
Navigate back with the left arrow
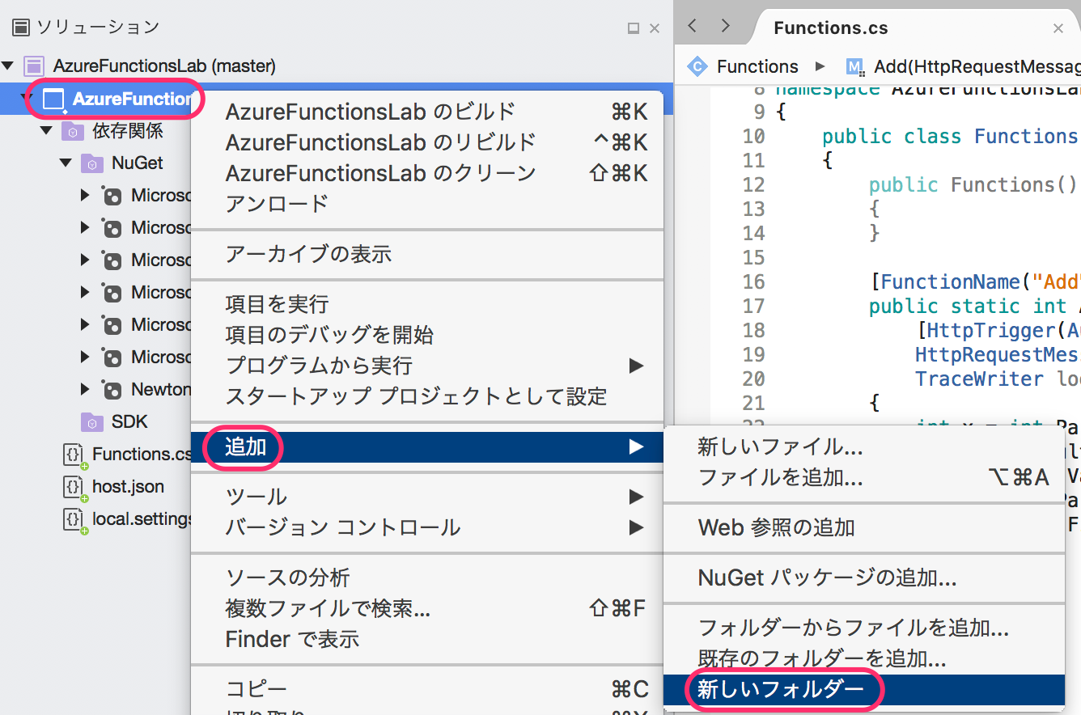click(692, 26)
